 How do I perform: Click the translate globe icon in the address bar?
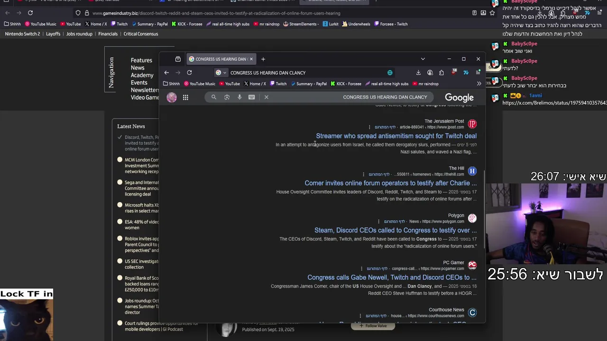pos(390,72)
